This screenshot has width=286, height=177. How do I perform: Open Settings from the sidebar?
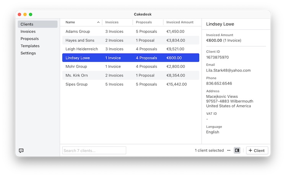(28, 54)
